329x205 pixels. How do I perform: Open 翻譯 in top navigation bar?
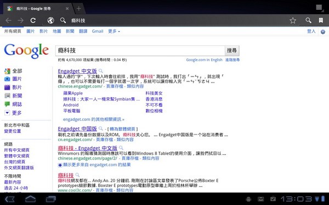(x=83, y=31)
